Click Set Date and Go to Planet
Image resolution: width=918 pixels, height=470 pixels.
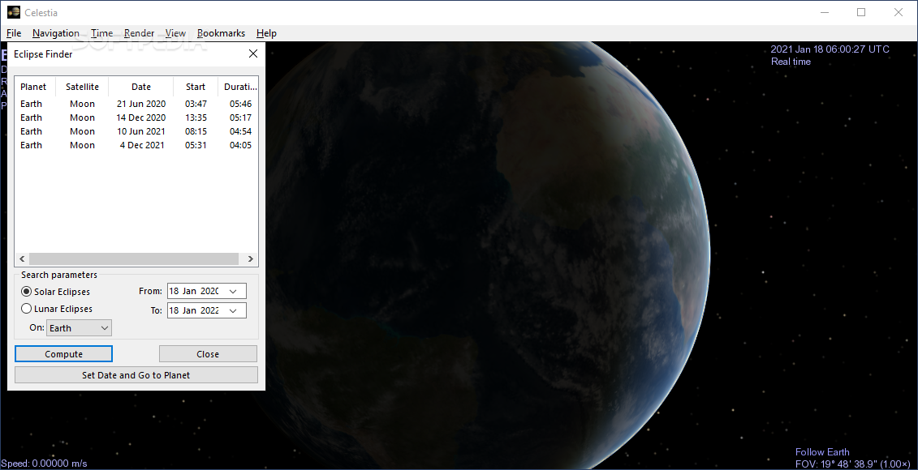pyautogui.click(x=136, y=374)
